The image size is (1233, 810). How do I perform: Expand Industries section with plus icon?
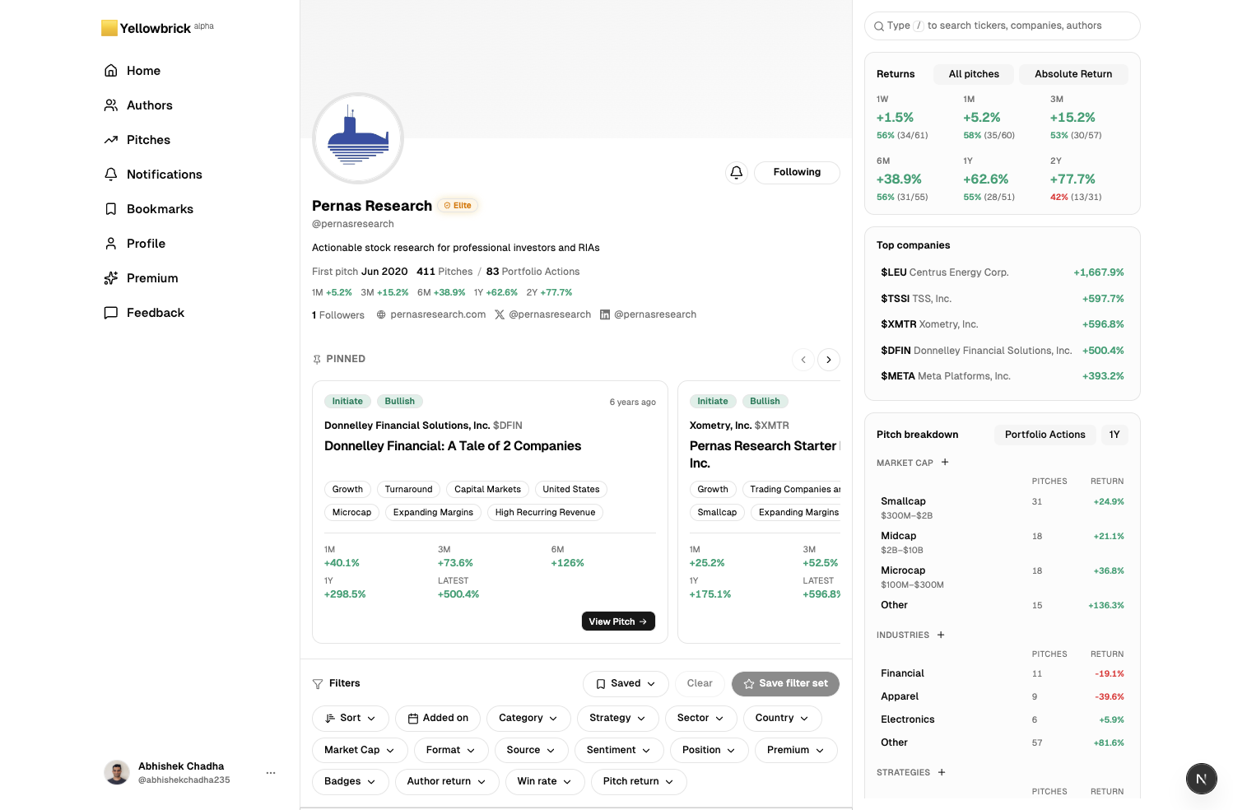(941, 635)
